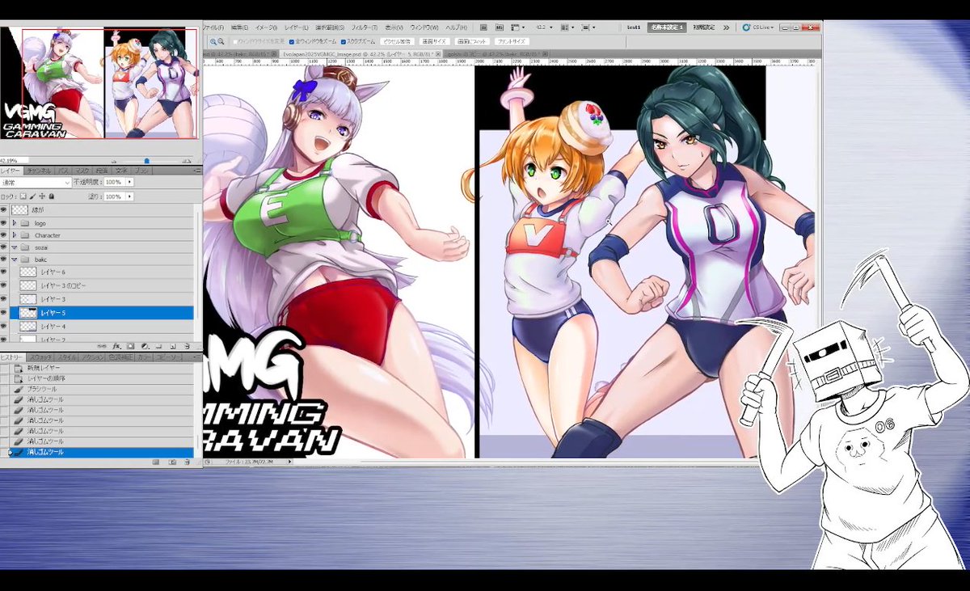Collapse the sozai group triangle

[x=15, y=247]
